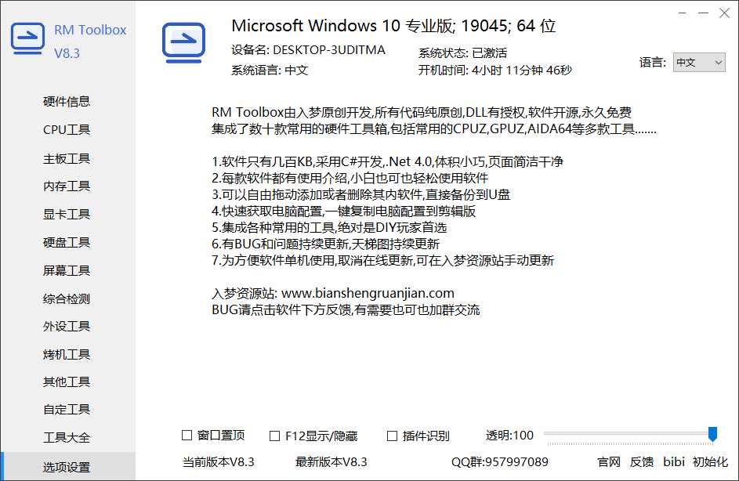Screen dimensions: 739x481
Task: Click the 官网 link
Action: (x=609, y=462)
